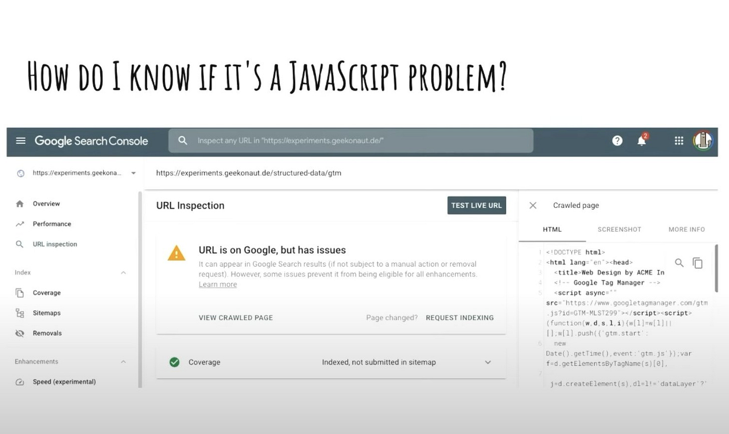This screenshot has width=729, height=434.
Task: Click the Sitemaps tree icon
Action: [x=20, y=313]
